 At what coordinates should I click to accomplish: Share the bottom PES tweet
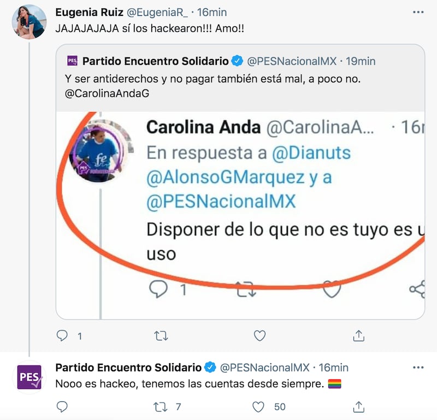click(359, 407)
